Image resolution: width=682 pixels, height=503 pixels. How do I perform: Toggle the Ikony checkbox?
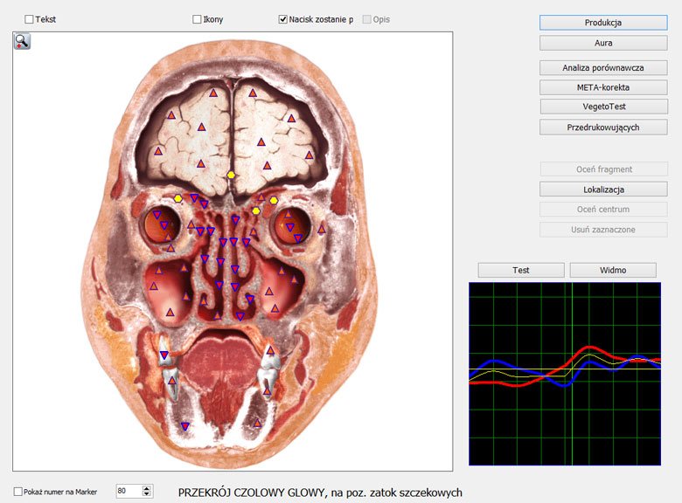click(x=198, y=19)
